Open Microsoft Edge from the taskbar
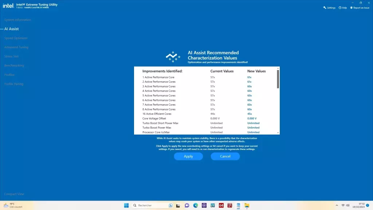The height and width of the screenshot is (210, 373). point(196,205)
